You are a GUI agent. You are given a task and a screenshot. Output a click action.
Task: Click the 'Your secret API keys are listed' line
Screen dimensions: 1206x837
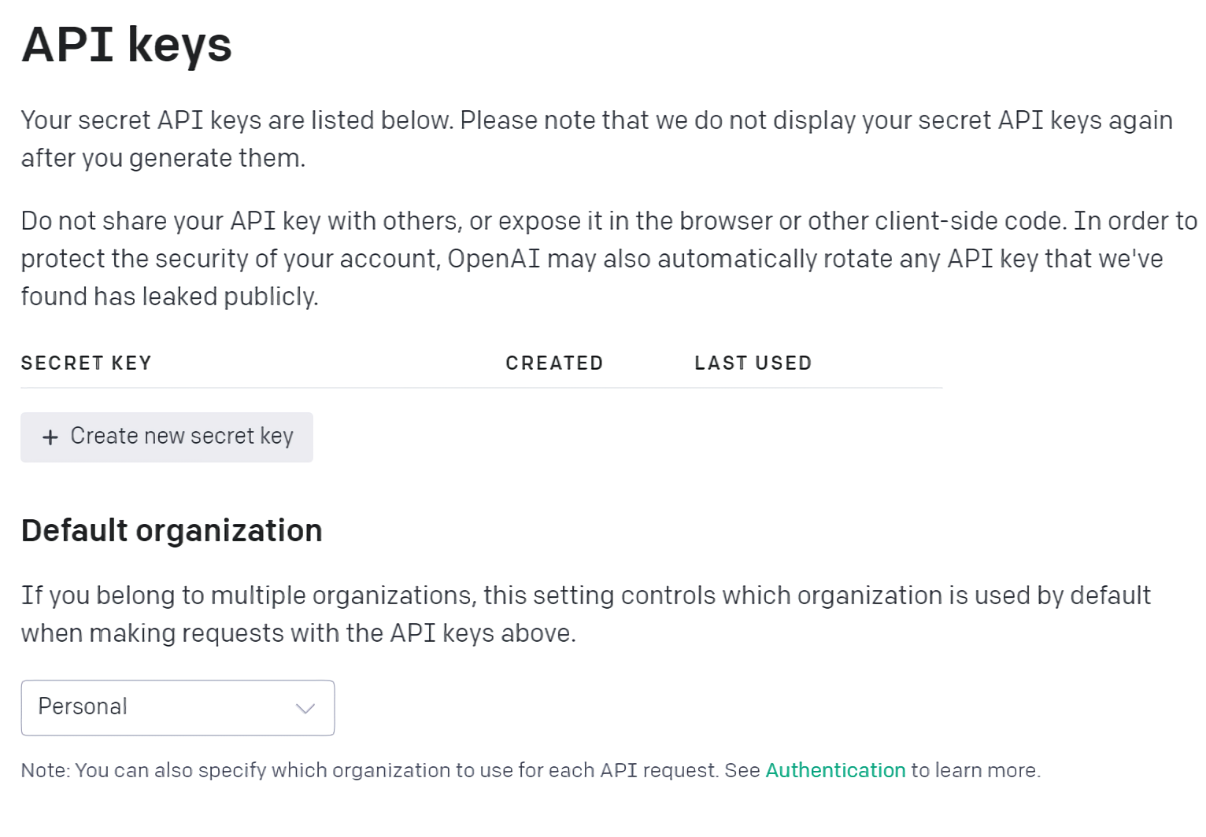pyautogui.click(x=596, y=120)
